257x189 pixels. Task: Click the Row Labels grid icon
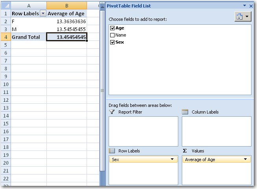click(x=112, y=151)
